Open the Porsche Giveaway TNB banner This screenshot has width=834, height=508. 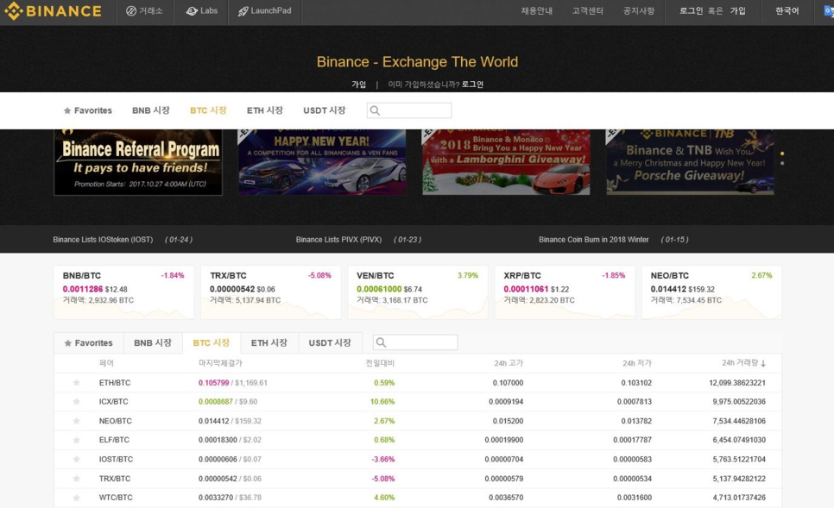[x=691, y=162]
